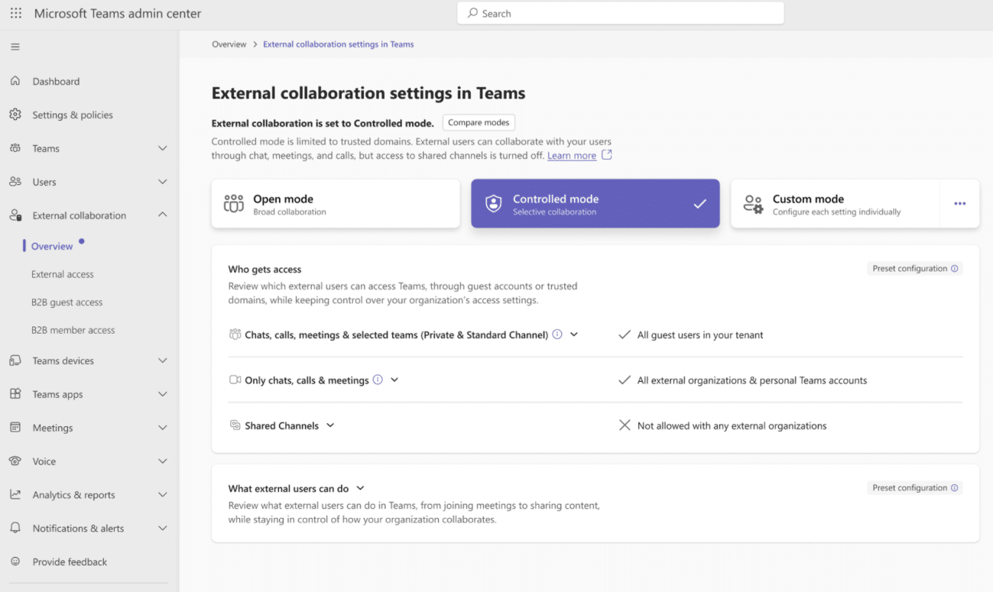Select the Controlled mode card
Screen dimensions: 993x592
click(595, 204)
